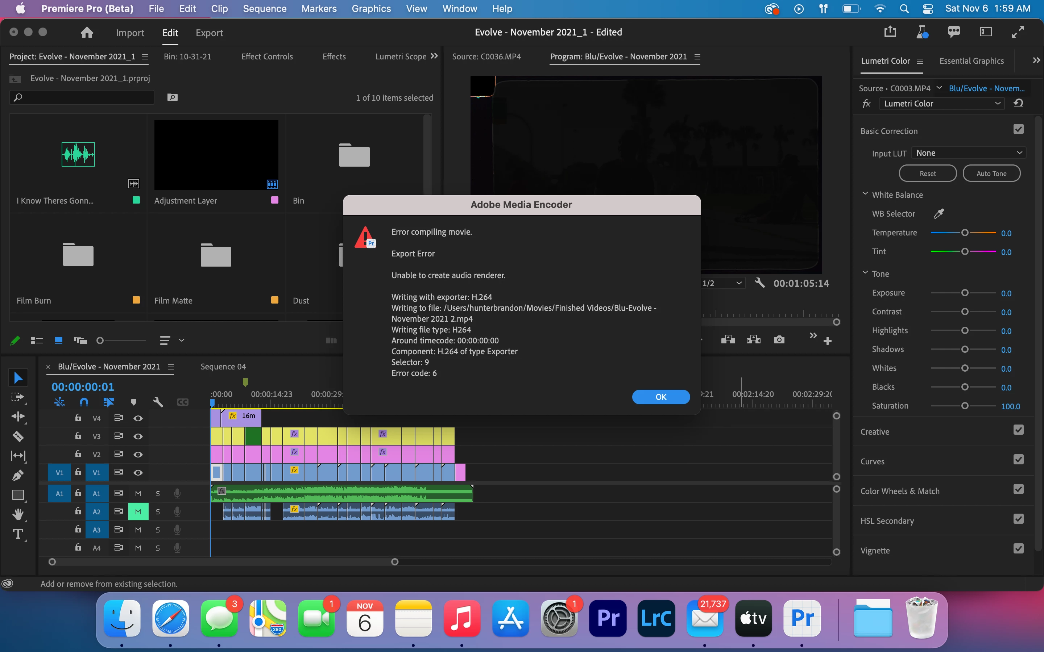Click the Home icon
The height and width of the screenshot is (652, 1044).
coord(87,33)
